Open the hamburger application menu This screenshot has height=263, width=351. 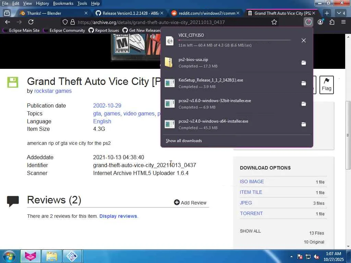coord(343,22)
